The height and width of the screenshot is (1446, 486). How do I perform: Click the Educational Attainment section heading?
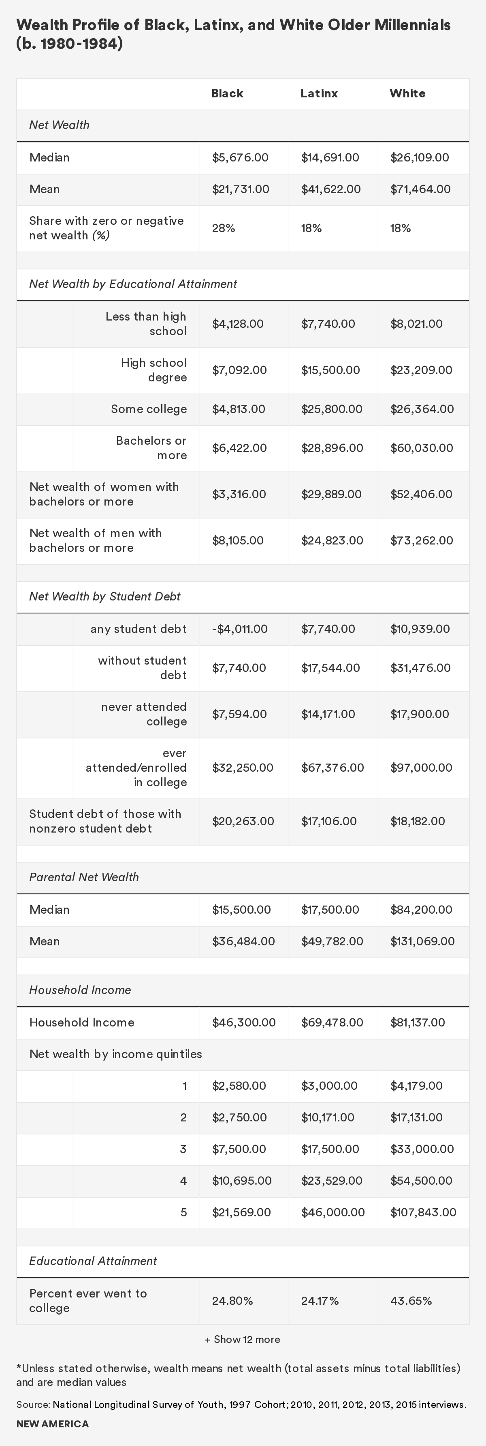pos(93,1261)
